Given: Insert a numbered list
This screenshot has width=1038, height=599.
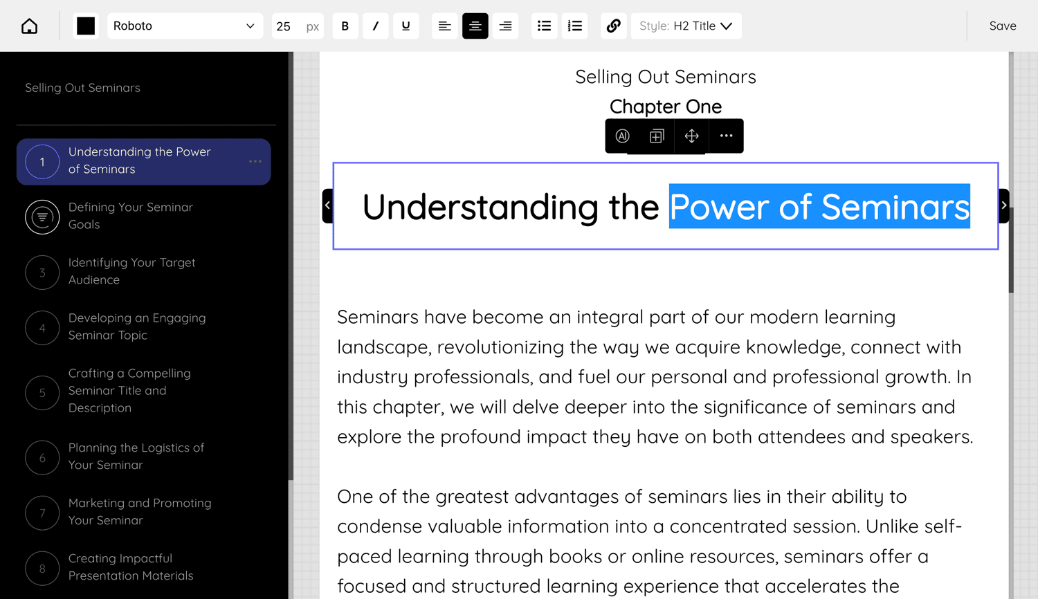Looking at the screenshot, I should point(575,26).
